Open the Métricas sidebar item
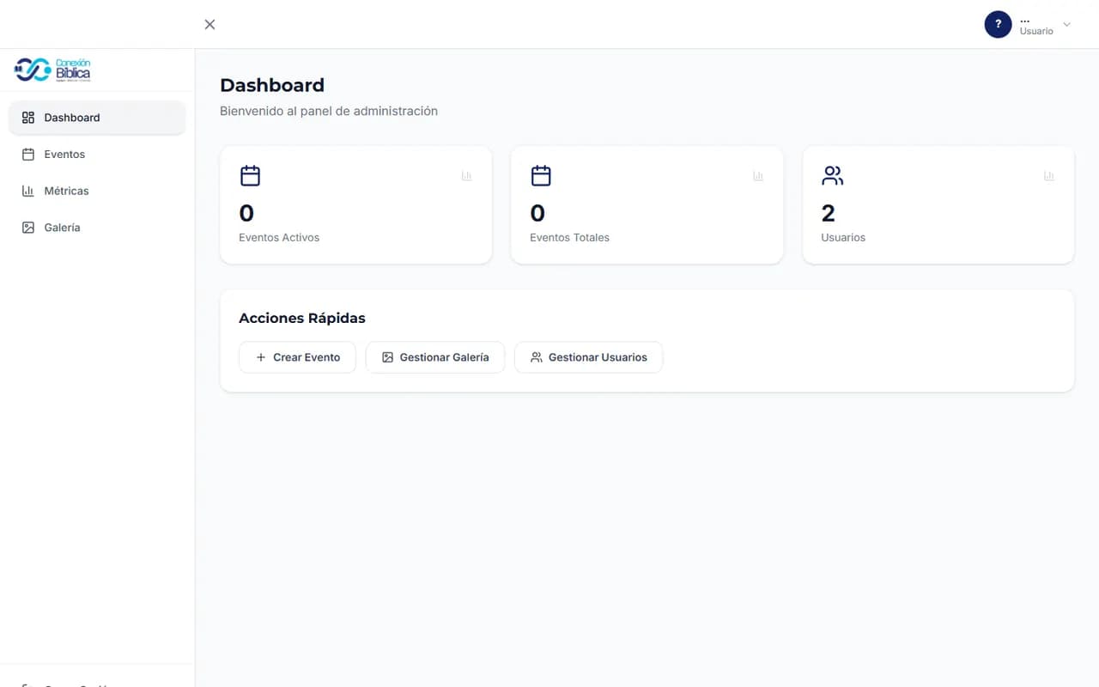 pos(97,191)
